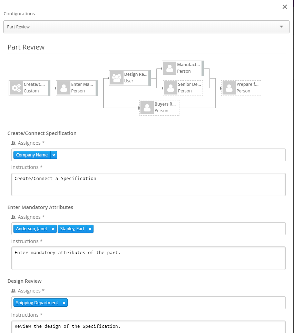Select the Anderson, Janet tag label
This screenshot has width=294, height=333.
(32, 229)
